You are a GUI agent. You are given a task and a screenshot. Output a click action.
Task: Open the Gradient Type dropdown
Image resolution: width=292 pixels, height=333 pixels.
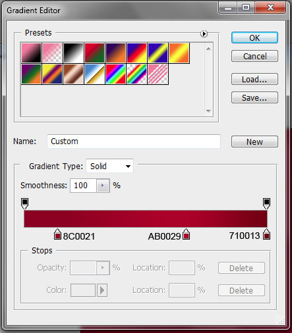point(109,166)
